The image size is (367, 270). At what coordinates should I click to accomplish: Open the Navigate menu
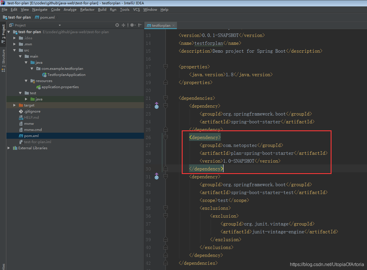tap(40, 10)
